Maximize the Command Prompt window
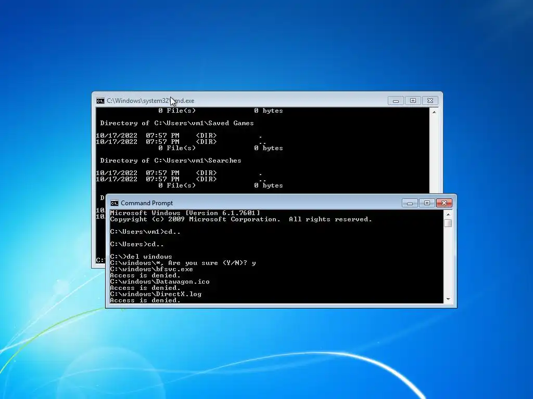Screen dimensions: 533x399 coord(427,203)
